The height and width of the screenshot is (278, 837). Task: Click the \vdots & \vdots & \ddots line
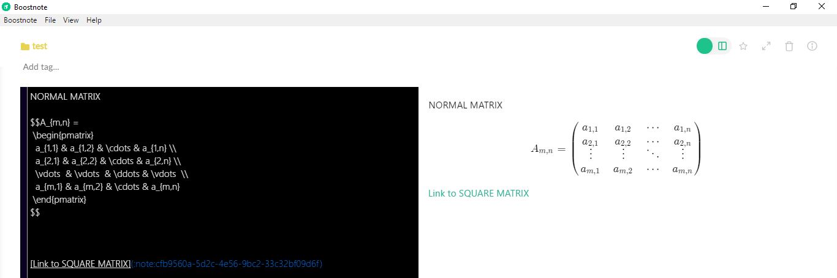pos(112,174)
